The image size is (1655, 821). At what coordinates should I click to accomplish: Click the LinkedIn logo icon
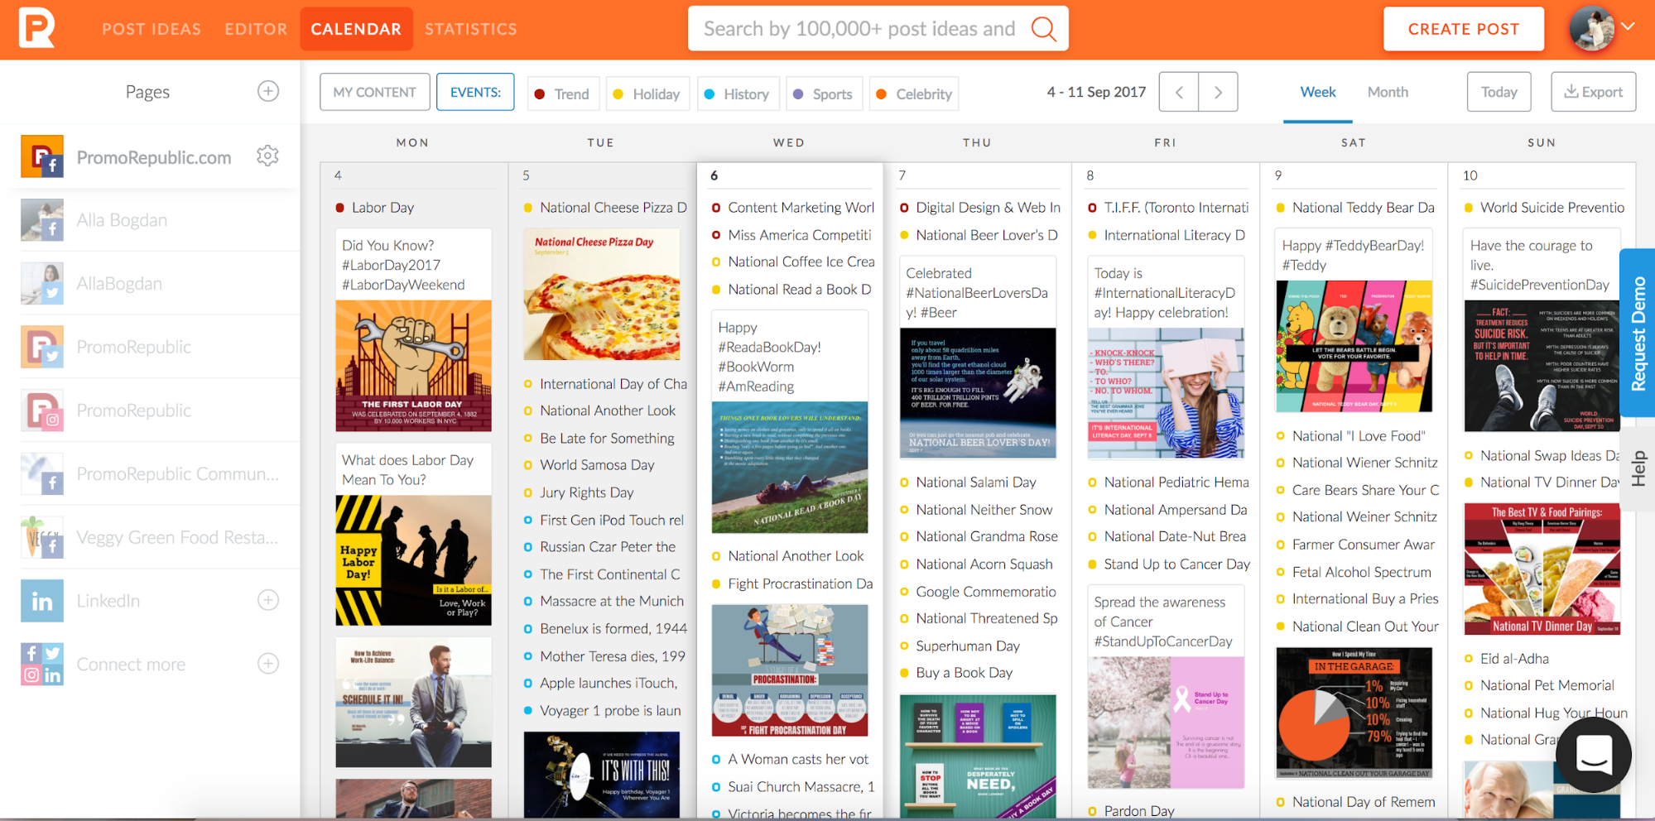coord(42,601)
